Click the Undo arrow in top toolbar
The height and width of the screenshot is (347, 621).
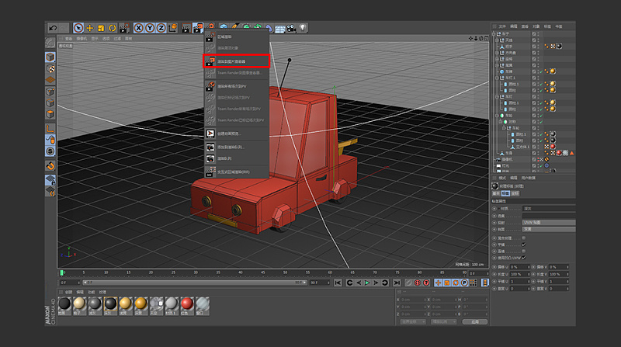(x=53, y=28)
